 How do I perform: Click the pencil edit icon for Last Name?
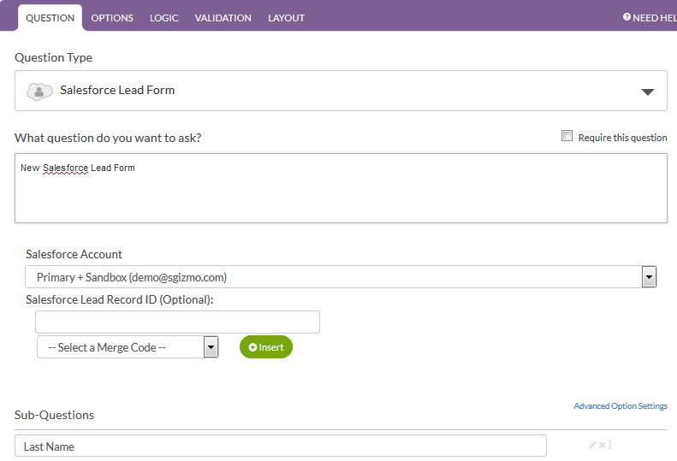coord(592,446)
